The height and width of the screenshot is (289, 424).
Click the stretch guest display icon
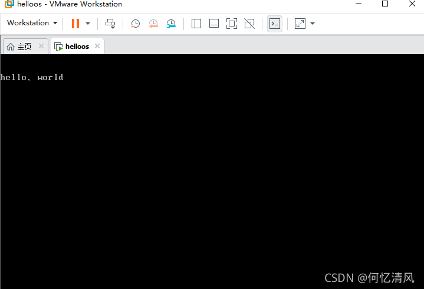[300, 24]
